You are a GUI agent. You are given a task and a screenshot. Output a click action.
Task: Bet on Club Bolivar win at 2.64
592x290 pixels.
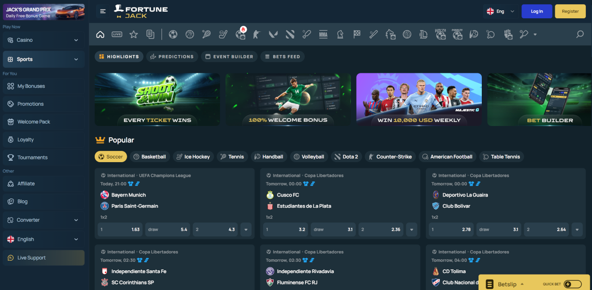point(546,229)
